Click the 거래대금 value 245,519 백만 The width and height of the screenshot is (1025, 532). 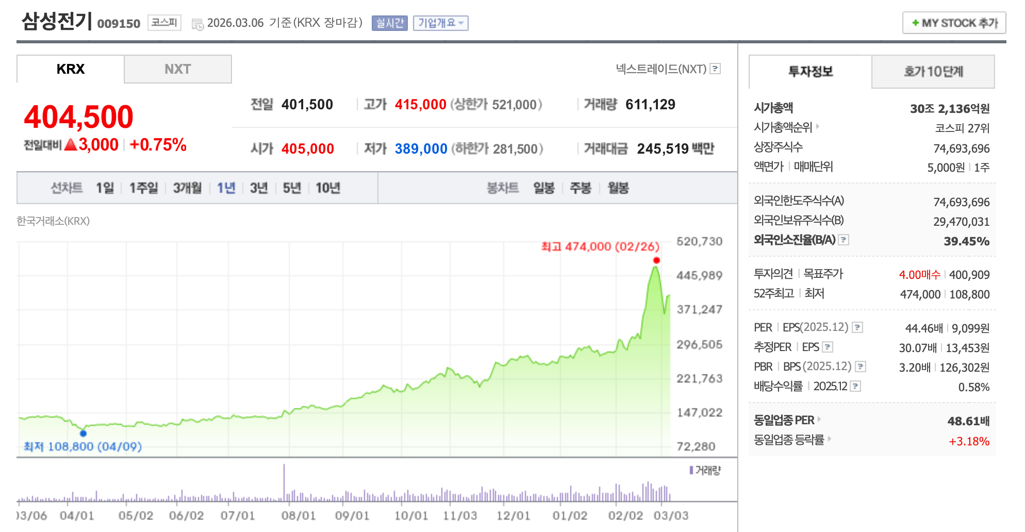(x=676, y=149)
